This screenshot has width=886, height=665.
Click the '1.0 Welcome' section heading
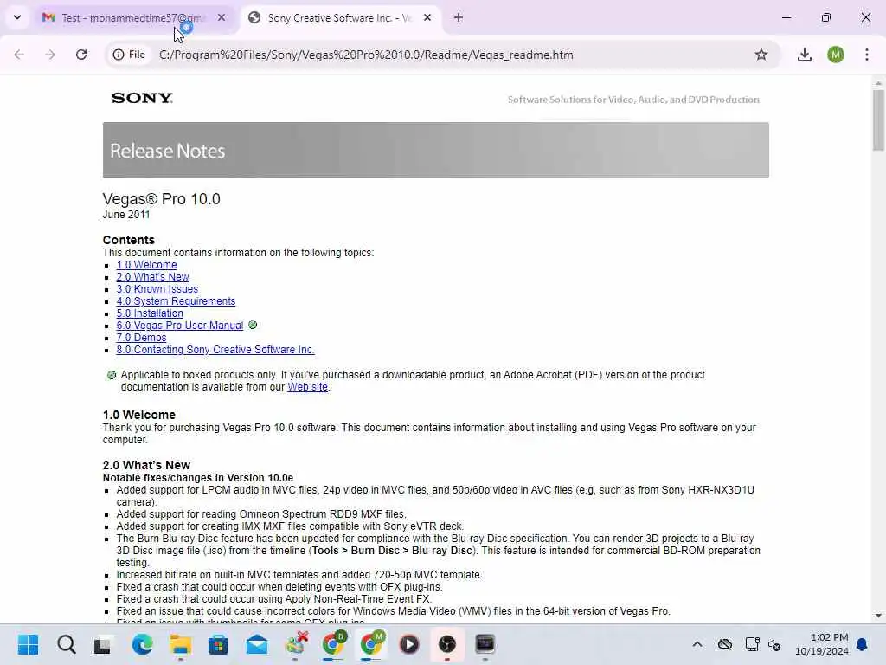pyautogui.click(x=139, y=415)
